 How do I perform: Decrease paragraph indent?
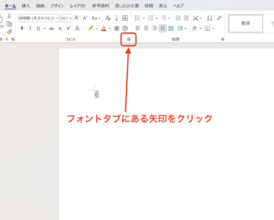(178, 18)
